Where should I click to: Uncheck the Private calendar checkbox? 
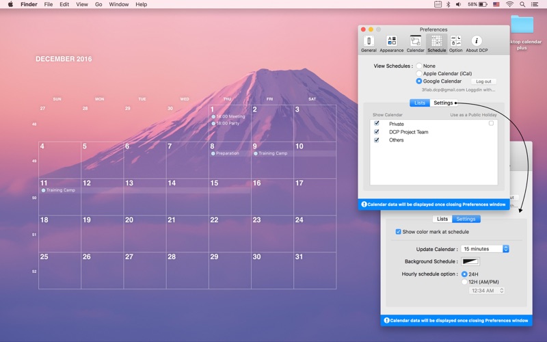coord(377,124)
